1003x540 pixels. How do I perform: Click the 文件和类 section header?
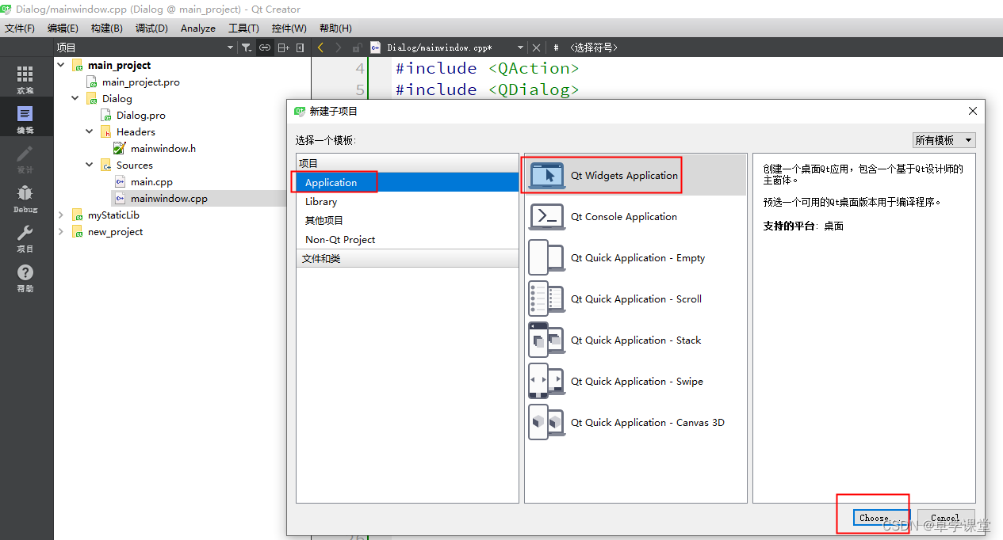coord(408,259)
